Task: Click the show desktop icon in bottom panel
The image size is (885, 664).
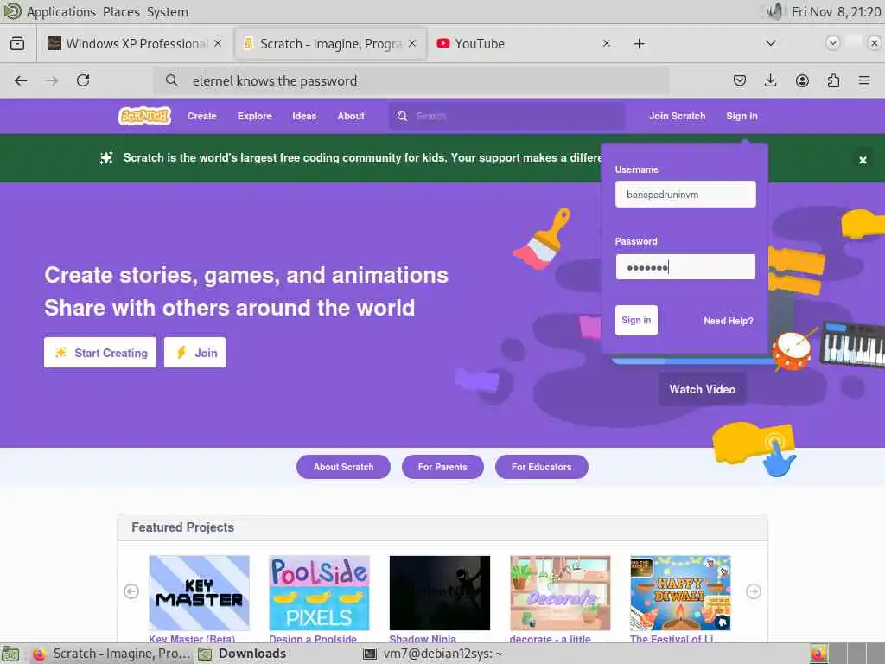Action: [x=10, y=654]
